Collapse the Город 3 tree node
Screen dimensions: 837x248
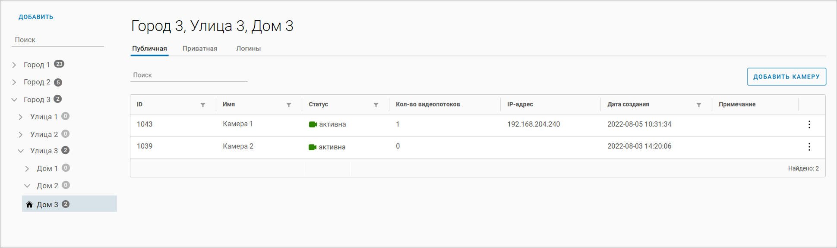click(x=14, y=100)
